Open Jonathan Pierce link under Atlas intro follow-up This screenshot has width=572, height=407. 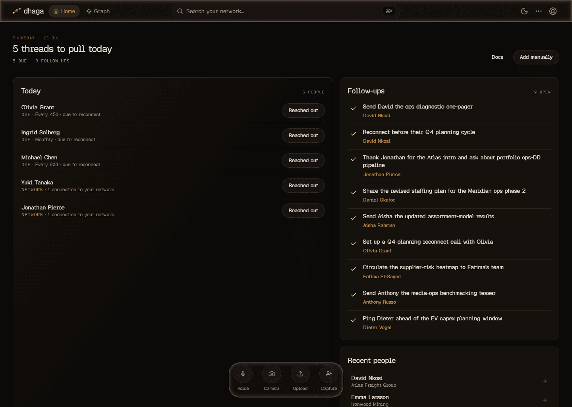[x=382, y=174]
